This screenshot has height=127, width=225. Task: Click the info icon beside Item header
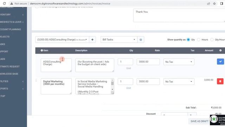pos(42,50)
